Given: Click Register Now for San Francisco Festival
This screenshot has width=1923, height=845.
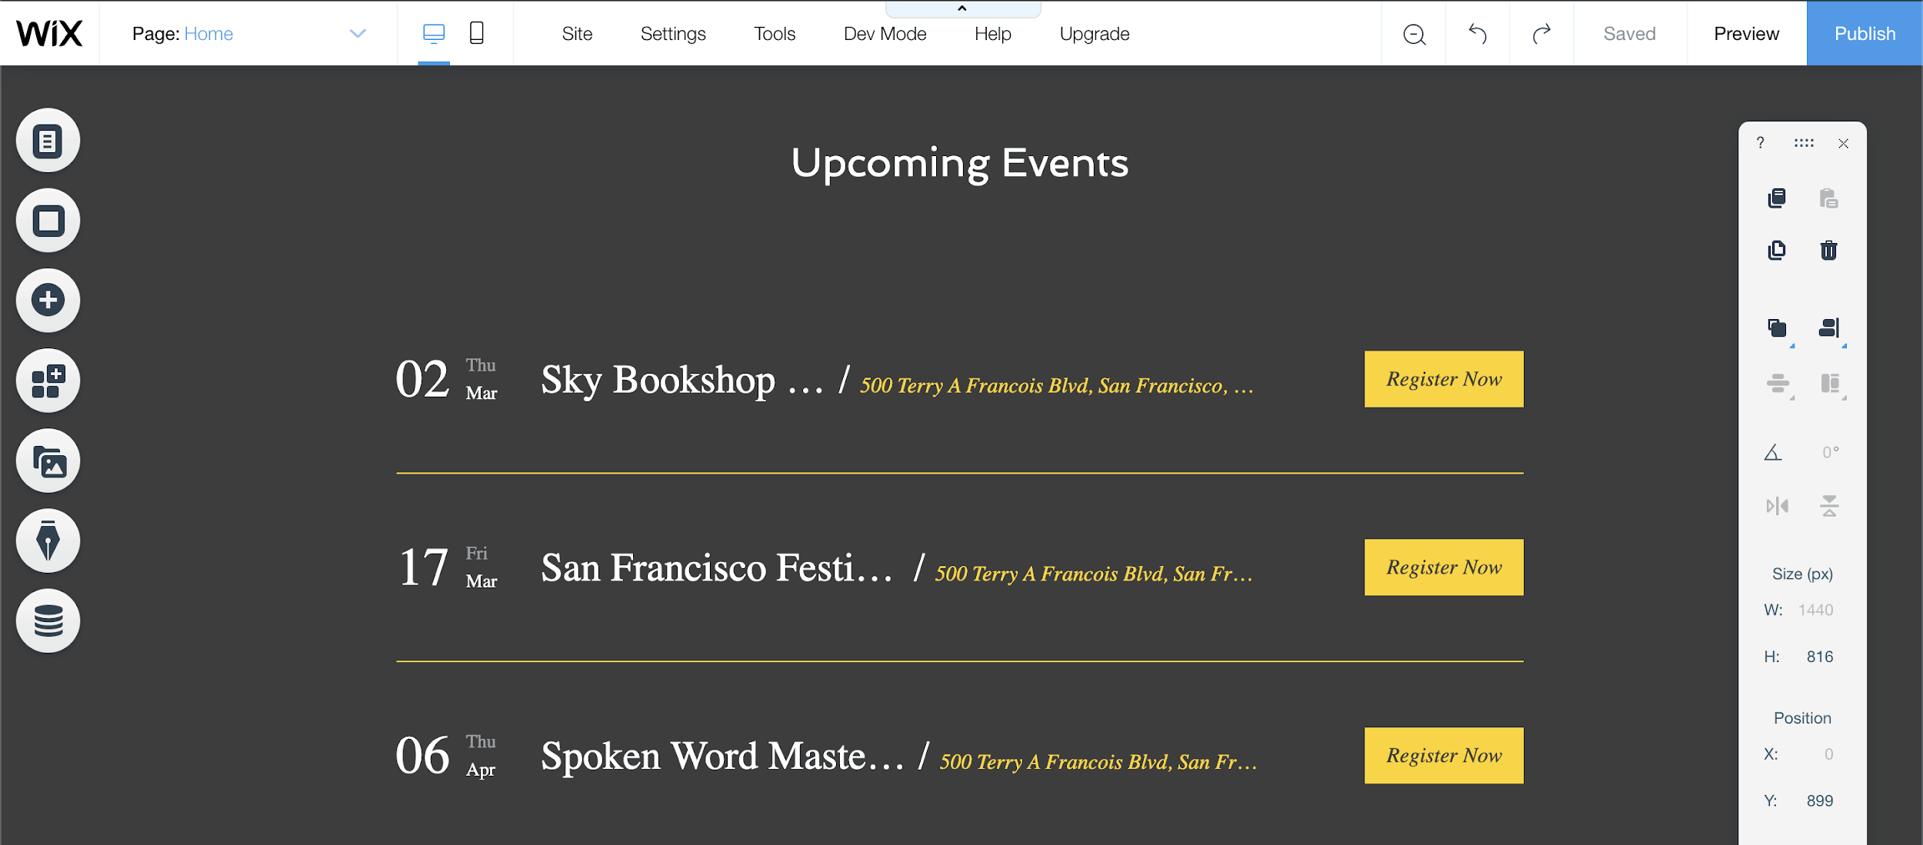Looking at the screenshot, I should 1444,567.
